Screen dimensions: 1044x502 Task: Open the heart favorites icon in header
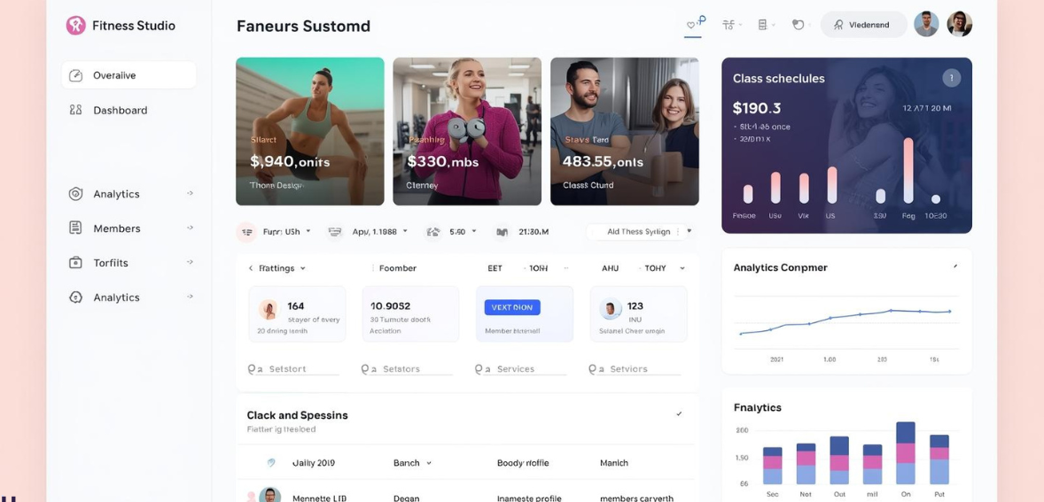point(692,25)
